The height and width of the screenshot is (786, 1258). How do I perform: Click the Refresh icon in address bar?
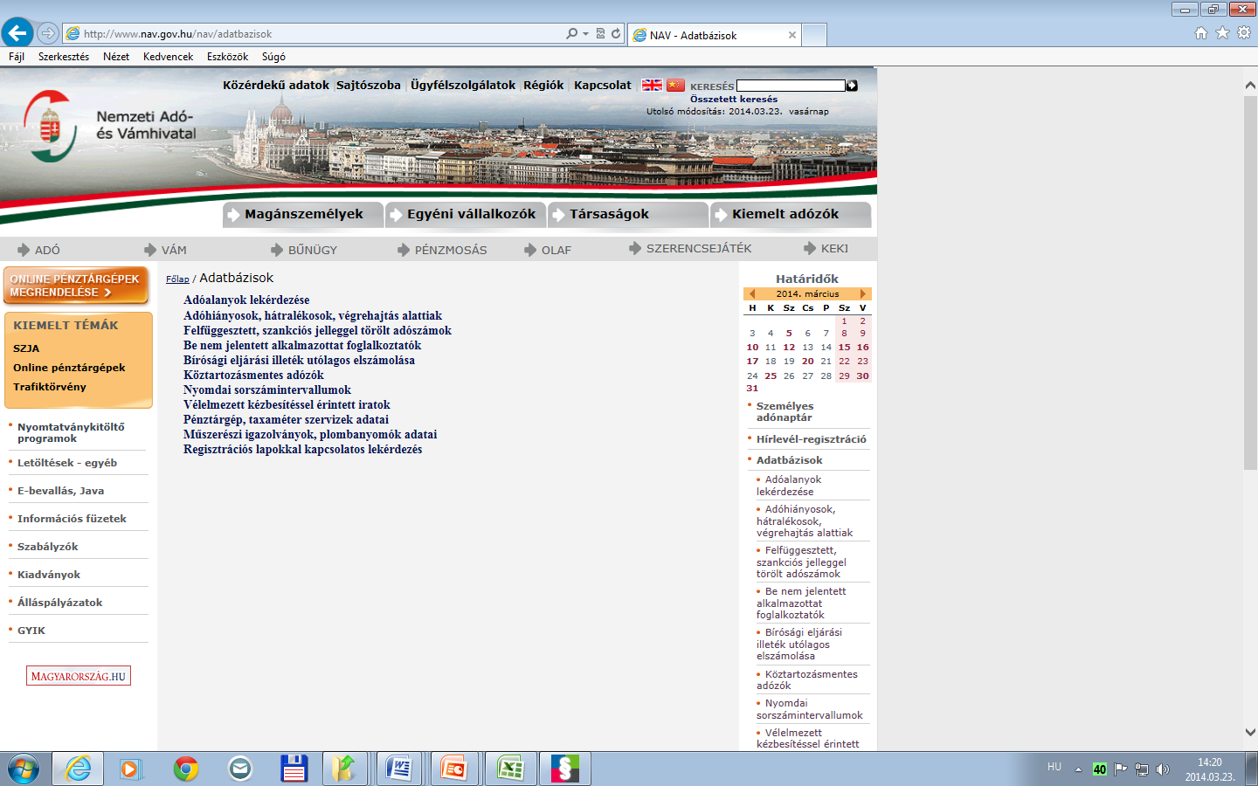(616, 34)
